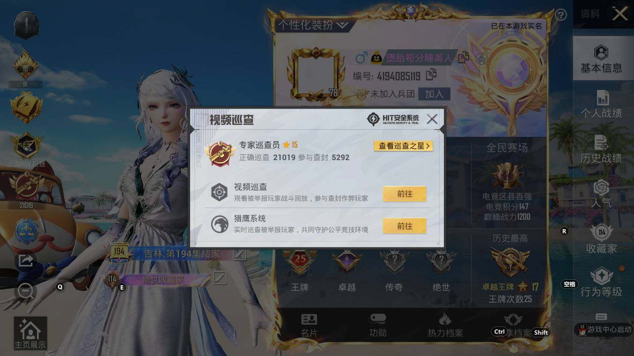Click the help question mark icon
The image size is (634, 356).
(560, 15)
